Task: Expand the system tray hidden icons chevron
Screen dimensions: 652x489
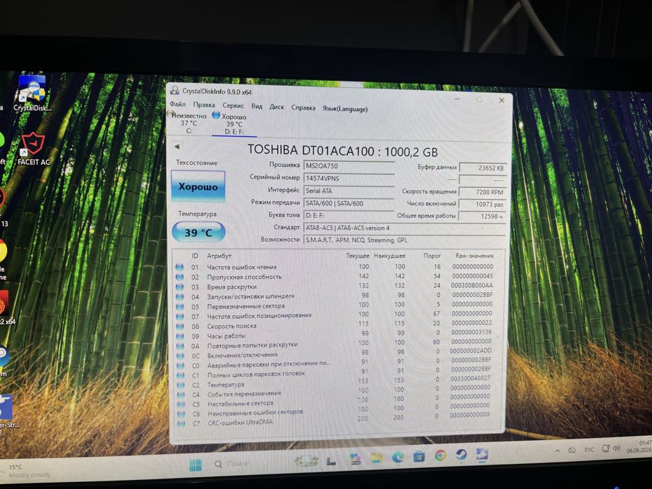Action: [558, 451]
